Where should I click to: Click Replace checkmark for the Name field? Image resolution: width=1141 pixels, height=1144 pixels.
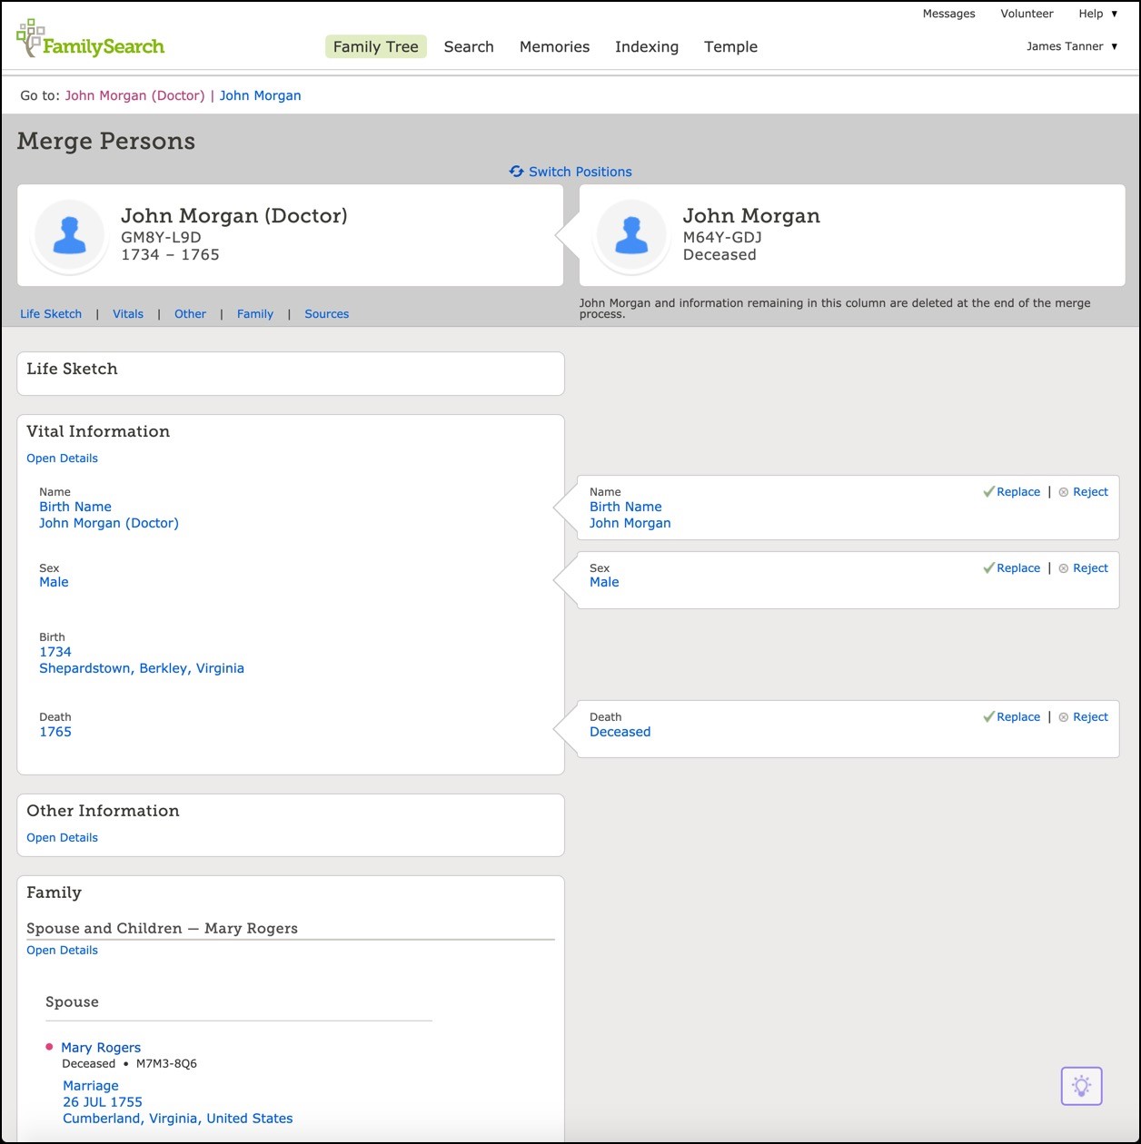coord(989,492)
